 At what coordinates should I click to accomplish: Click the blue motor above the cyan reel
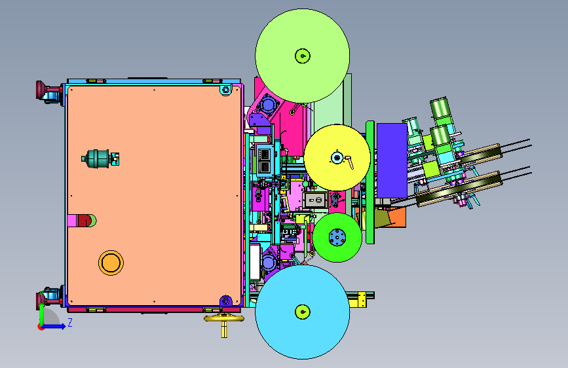pos(269,262)
